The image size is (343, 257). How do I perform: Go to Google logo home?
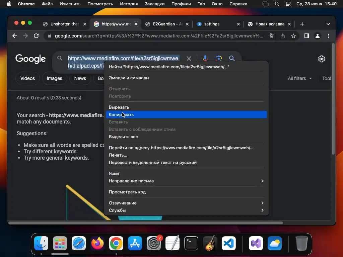(30, 59)
